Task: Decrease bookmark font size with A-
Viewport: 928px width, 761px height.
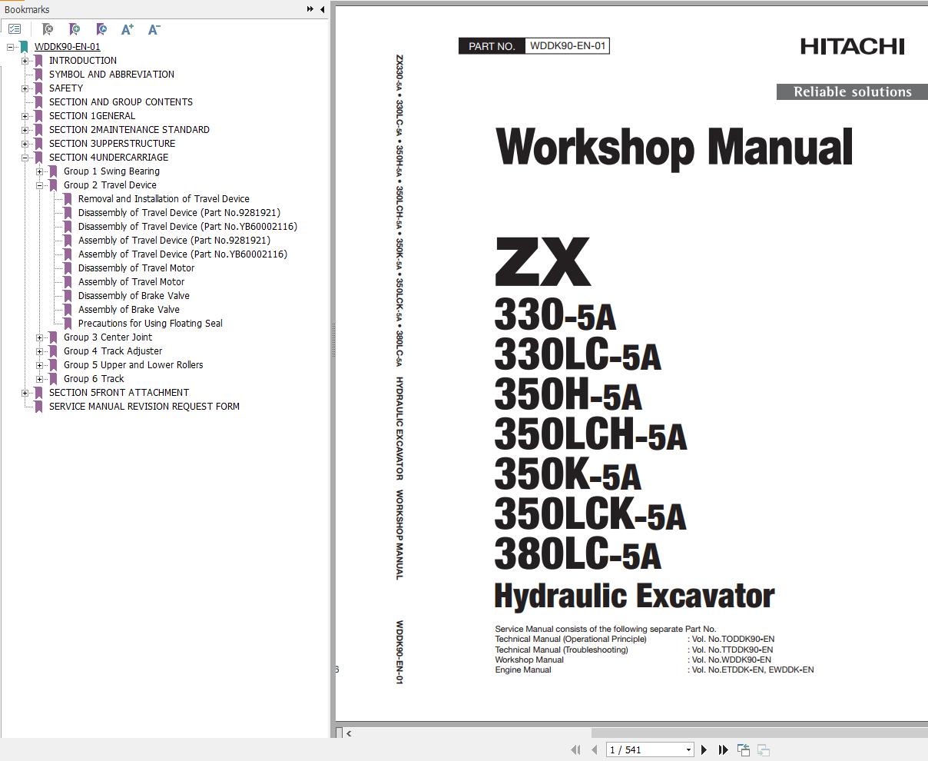Action: click(154, 29)
